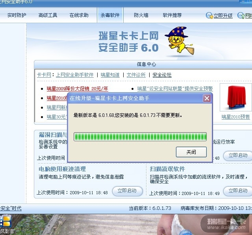Click the 电脑使用痕迹清理 heading
252x235 pixels.
click(x=62, y=169)
